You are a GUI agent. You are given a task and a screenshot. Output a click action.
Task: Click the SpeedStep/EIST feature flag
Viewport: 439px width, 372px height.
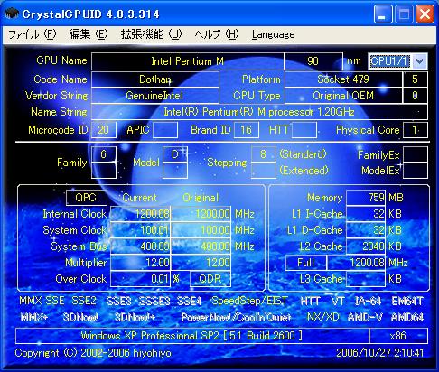(x=249, y=301)
